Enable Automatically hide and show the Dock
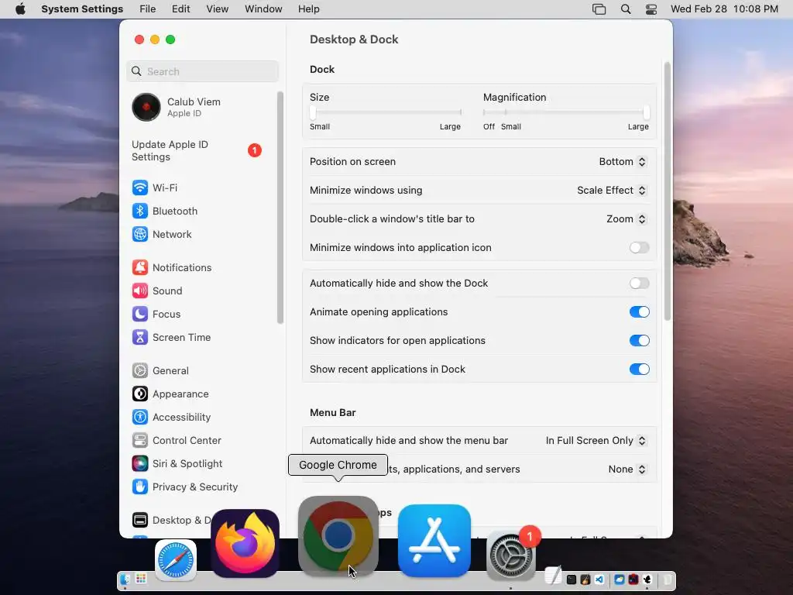The image size is (793, 595). [x=639, y=284]
